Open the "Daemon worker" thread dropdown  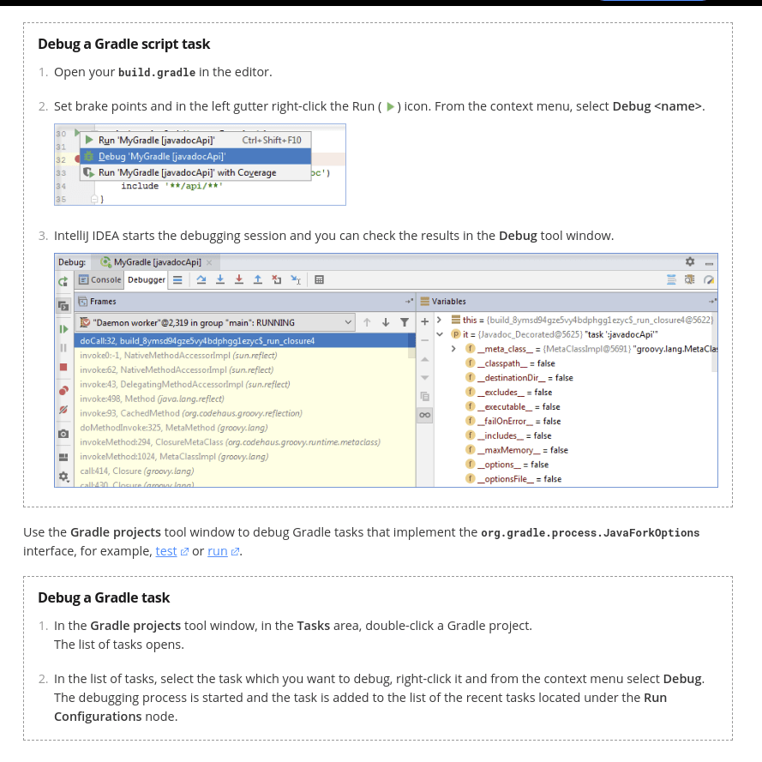[215, 322]
